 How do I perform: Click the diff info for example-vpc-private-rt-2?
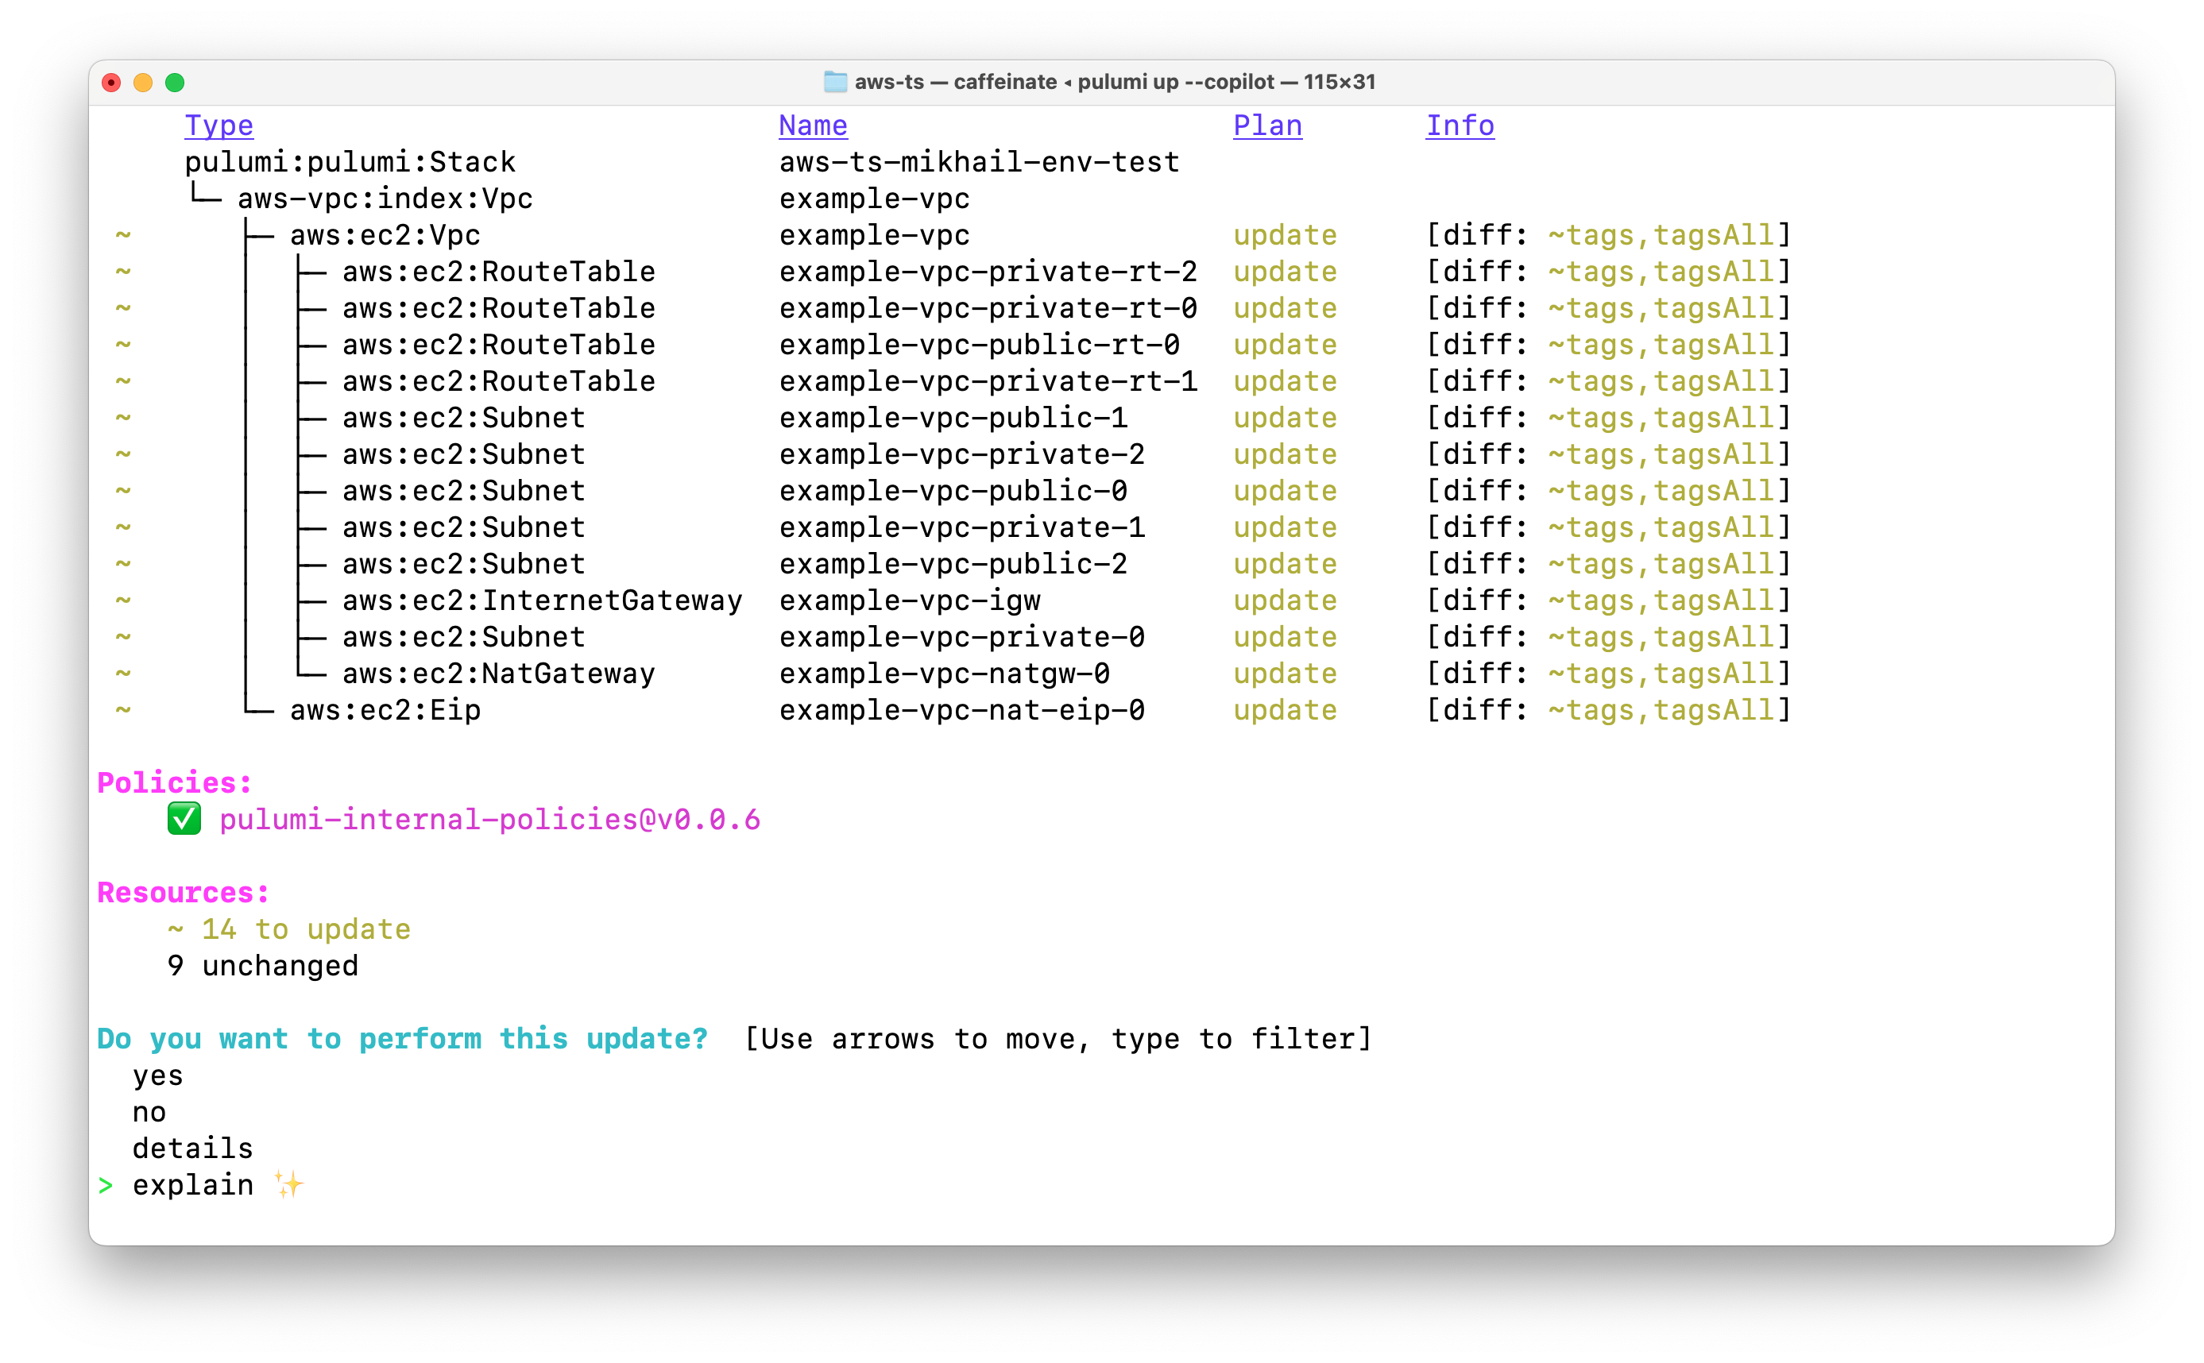[1609, 272]
